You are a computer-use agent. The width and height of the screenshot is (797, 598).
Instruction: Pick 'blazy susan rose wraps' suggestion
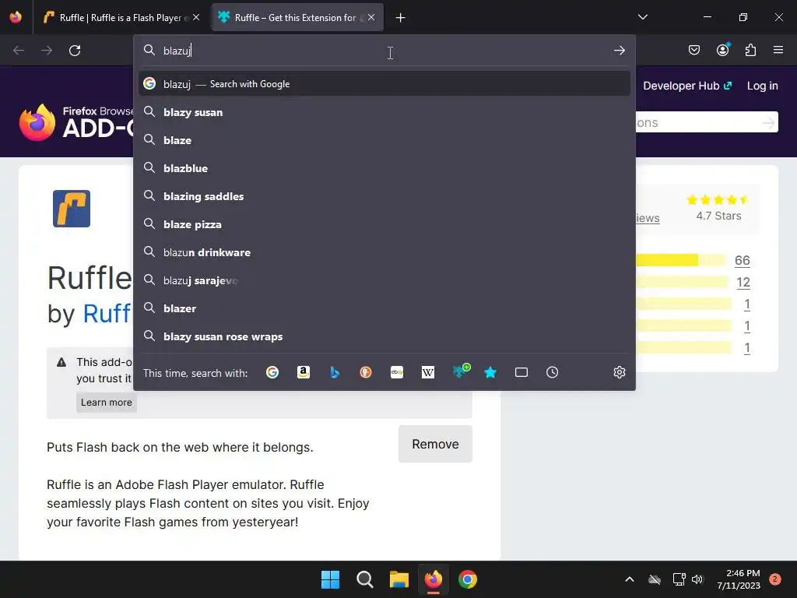[x=384, y=336]
